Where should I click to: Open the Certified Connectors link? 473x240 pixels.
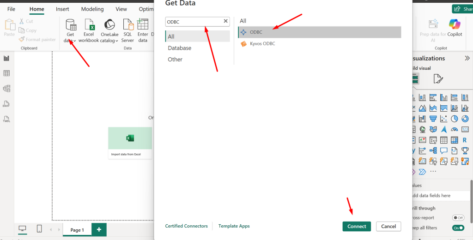187,226
